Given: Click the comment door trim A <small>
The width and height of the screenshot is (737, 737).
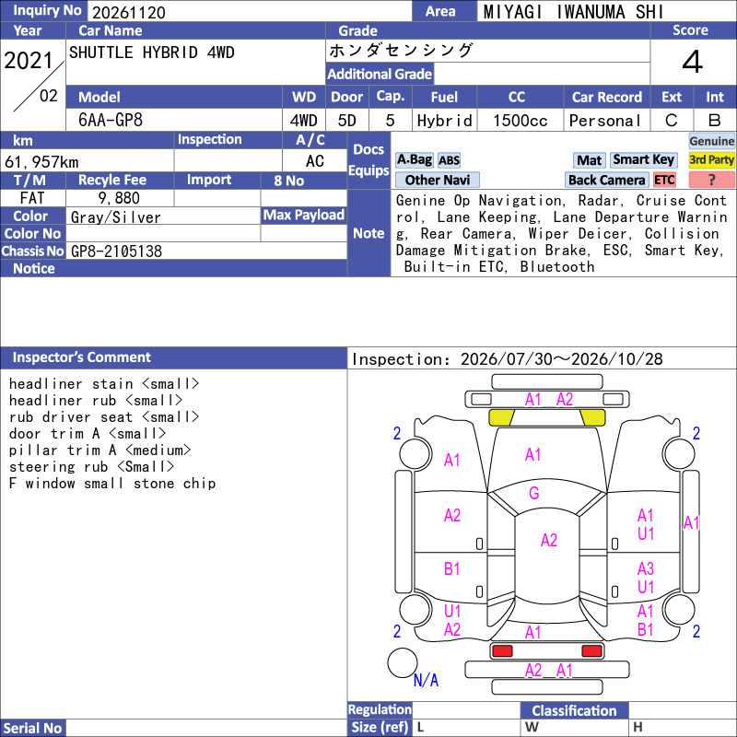Looking at the screenshot, I should 87,433.
